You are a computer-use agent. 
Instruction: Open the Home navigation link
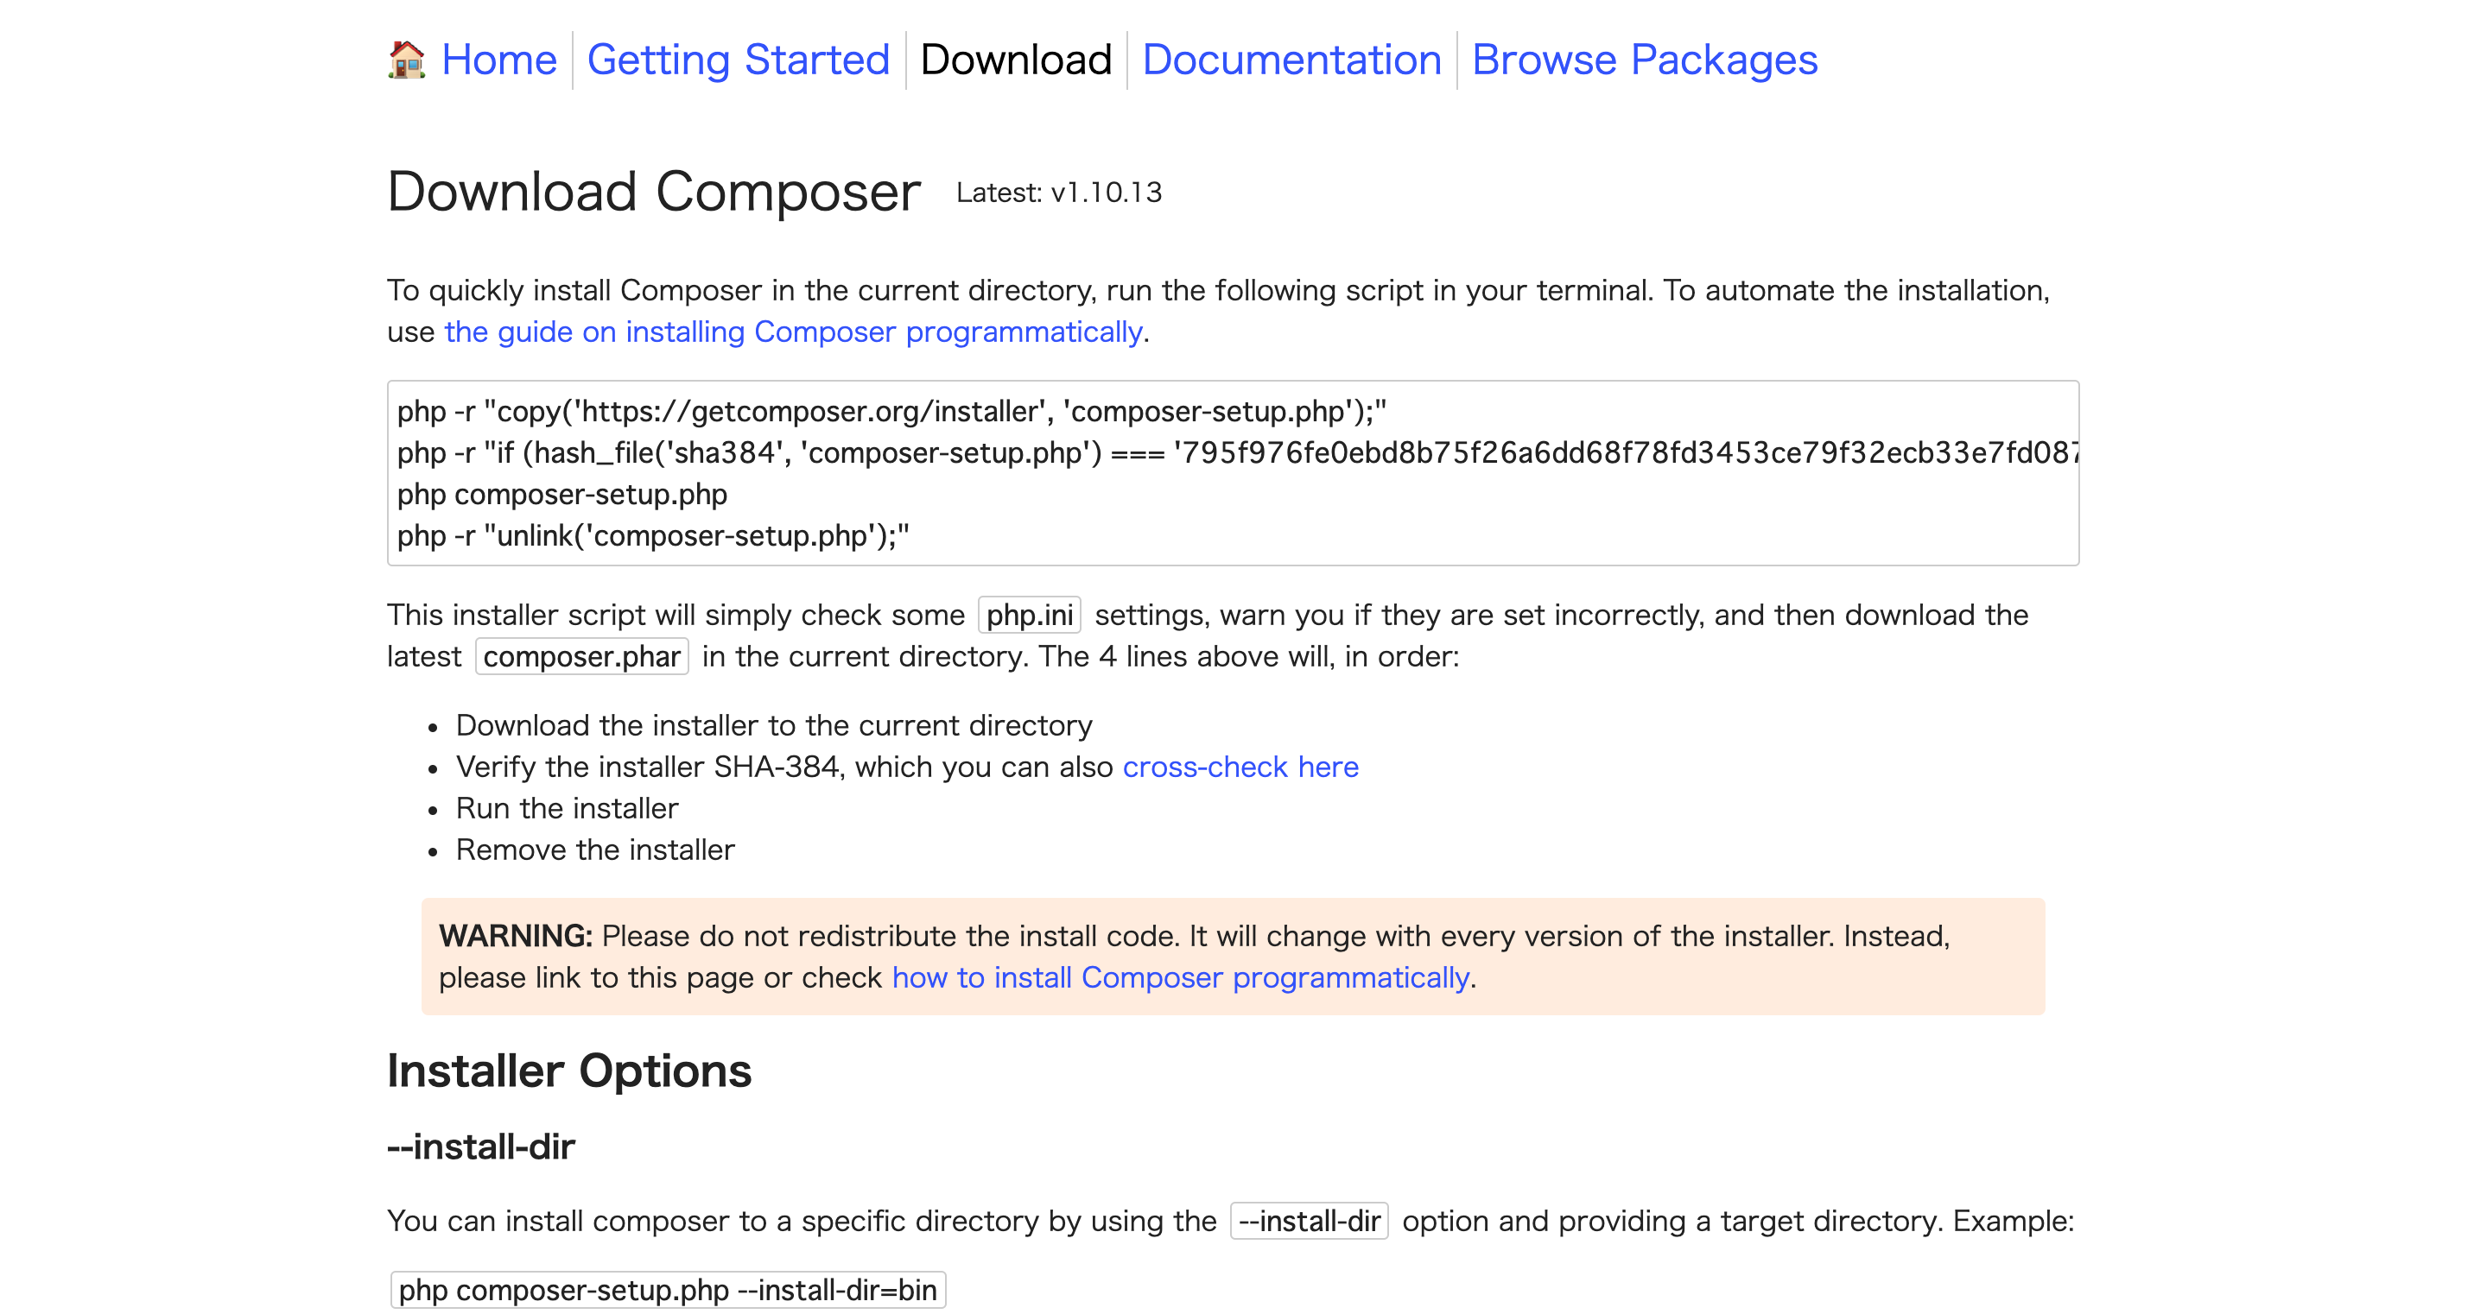click(498, 60)
